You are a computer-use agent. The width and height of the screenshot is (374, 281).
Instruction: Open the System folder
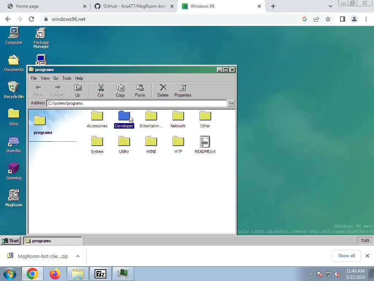point(97,145)
